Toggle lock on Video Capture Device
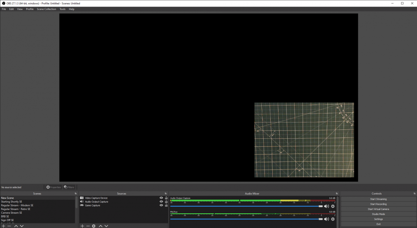This screenshot has height=228, width=417. (166, 197)
